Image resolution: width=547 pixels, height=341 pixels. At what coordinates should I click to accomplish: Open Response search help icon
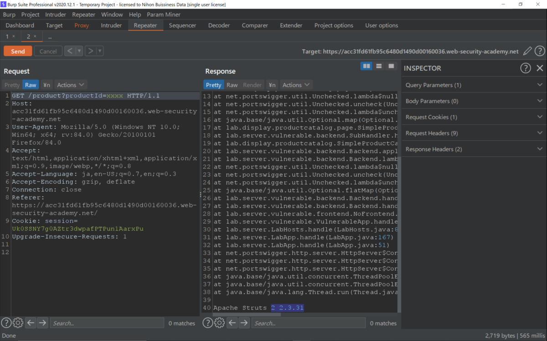pyautogui.click(x=207, y=323)
